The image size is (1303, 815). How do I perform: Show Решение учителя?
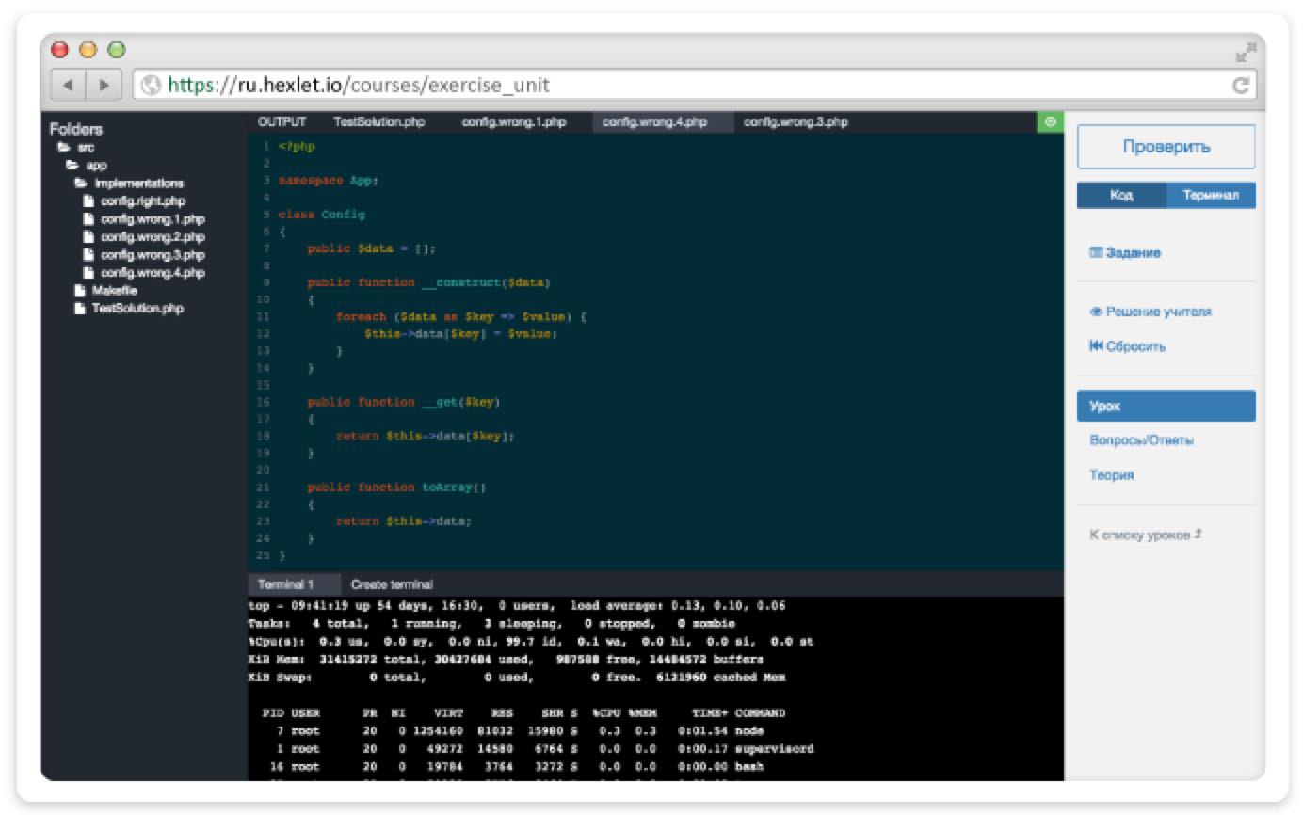[1150, 312]
